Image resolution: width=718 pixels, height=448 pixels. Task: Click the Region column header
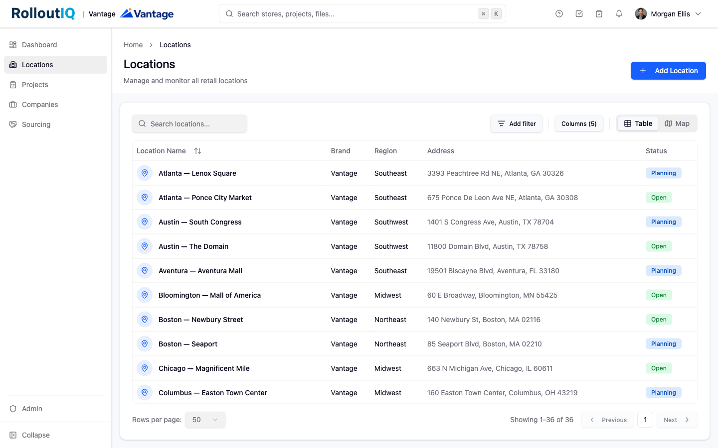coord(385,151)
